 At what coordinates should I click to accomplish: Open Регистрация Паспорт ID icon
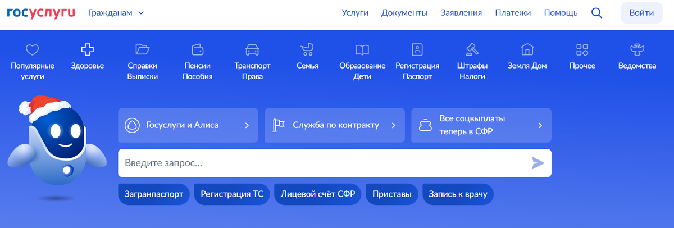[x=417, y=50]
